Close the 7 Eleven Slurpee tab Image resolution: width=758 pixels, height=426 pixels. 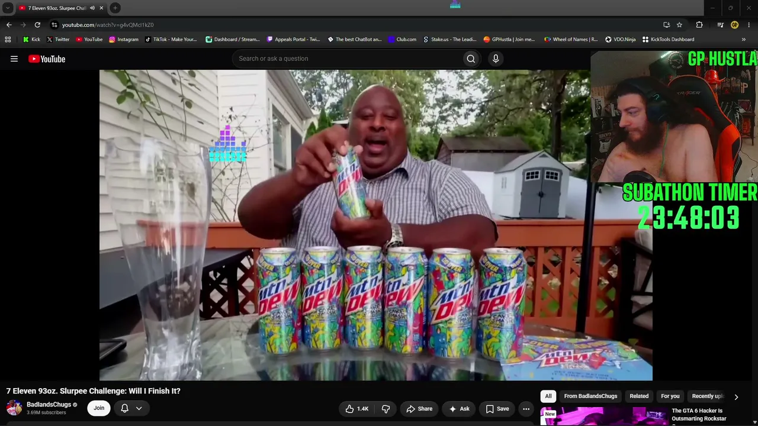point(101,8)
